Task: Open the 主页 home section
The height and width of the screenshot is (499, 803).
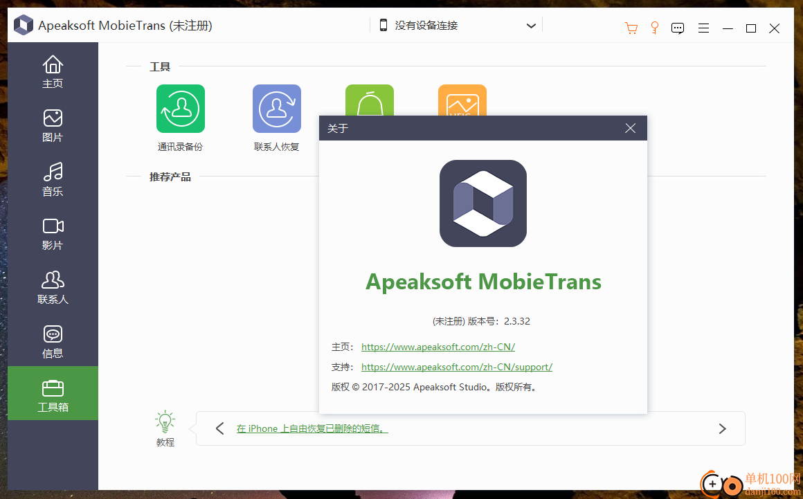Action: point(53,72)
